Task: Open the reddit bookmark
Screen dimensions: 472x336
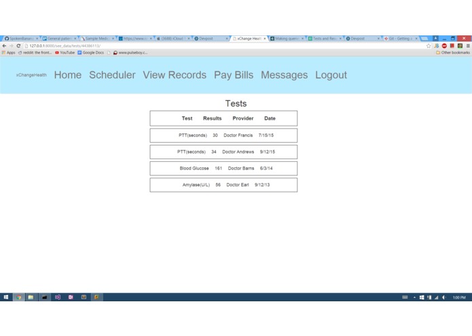Action: point(35,52)
